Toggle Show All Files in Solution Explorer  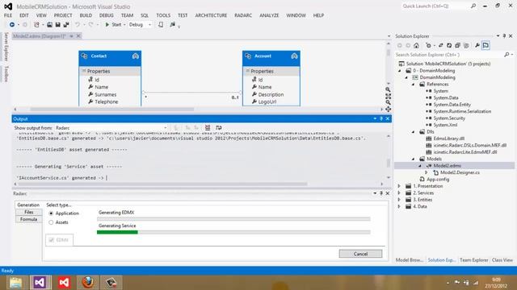tap(466, 45)
